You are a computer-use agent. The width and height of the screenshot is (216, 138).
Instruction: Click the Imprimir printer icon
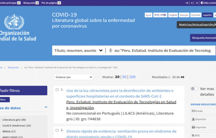click(193, 127)
